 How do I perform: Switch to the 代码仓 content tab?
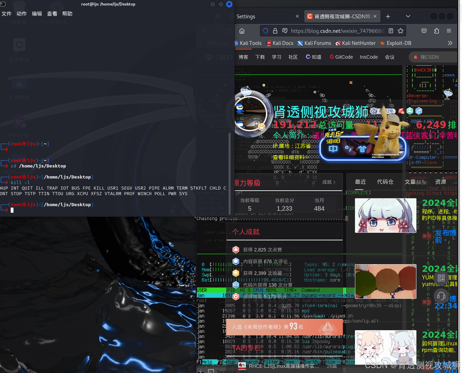coord(385,182)
